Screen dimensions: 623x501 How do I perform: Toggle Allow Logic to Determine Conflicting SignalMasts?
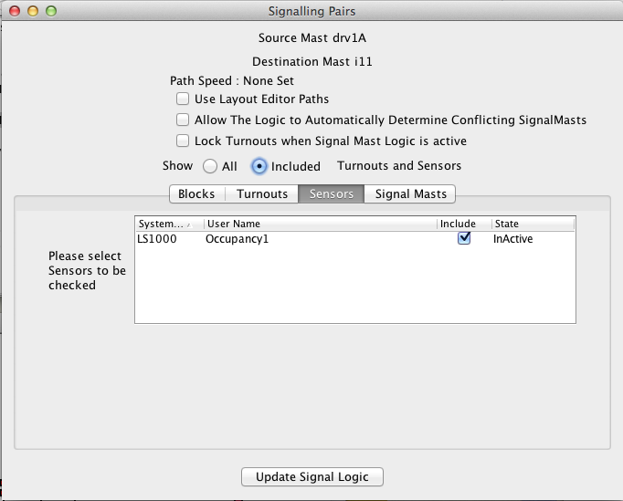pyautogui.click(x=183, y=120)
